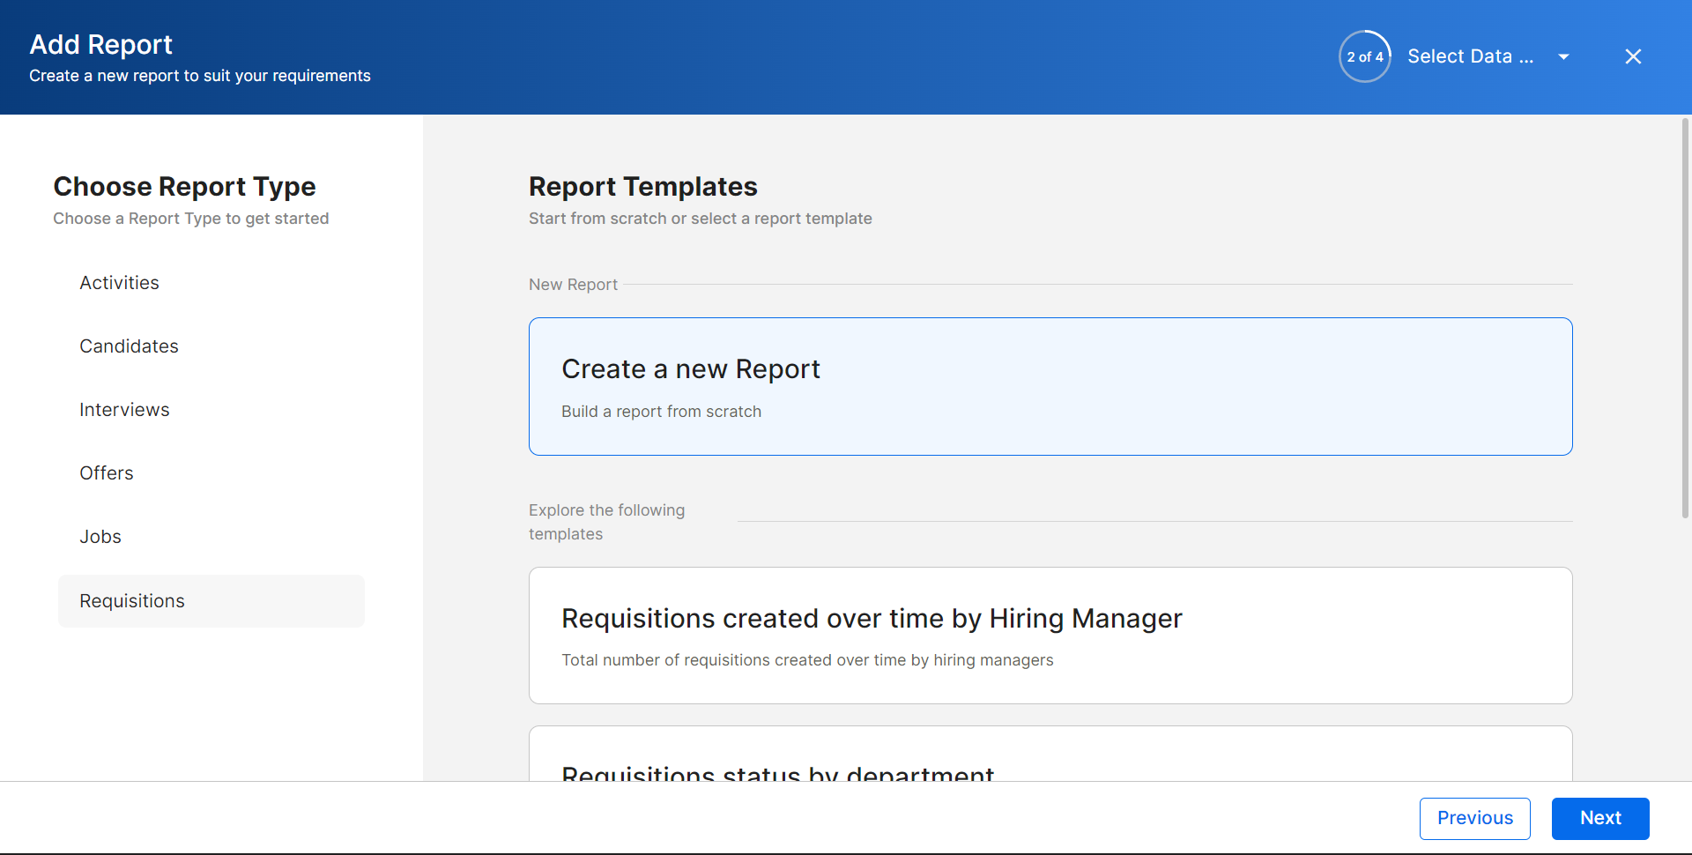
Task: Open the Requisitions created over time template
Action: coord(1050,636)
